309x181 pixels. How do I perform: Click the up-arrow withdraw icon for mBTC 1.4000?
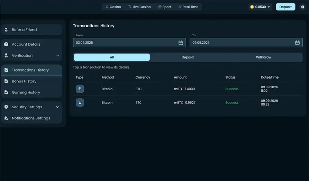click(x=80, y=89)
